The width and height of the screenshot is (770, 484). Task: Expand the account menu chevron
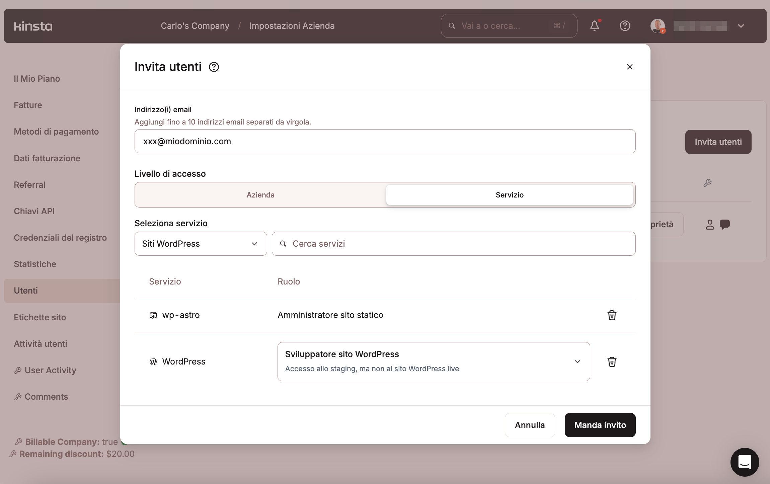pyautogui.click(x=741, y=26)
